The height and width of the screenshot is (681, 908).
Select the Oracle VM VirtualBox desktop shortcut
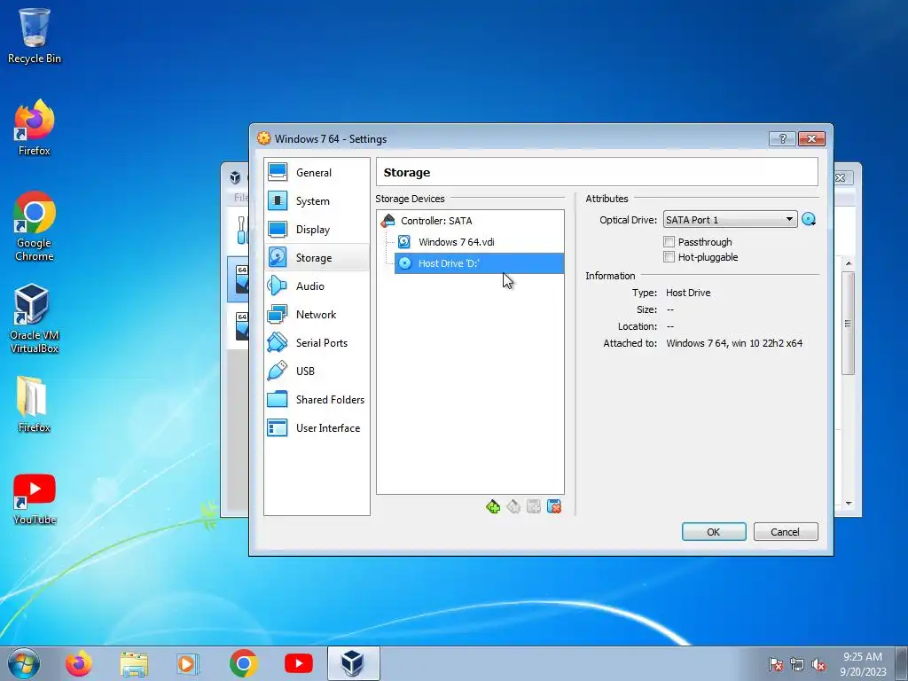pyautogui.click(x=35, y=318)
